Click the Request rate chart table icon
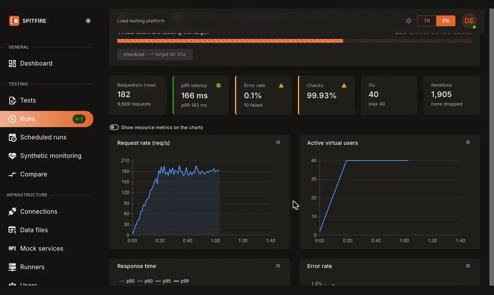The image size is (494, 295). coord(278,142)
